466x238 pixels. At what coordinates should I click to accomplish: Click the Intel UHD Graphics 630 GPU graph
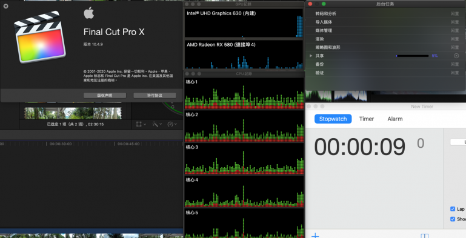(244, 23)
